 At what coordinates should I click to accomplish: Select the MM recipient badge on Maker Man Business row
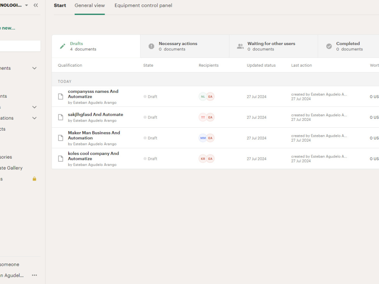[203, 138]
